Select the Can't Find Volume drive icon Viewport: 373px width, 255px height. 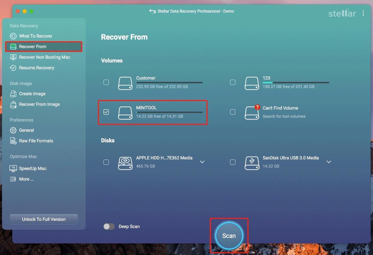pyautogui.click(x=252, y=113)
